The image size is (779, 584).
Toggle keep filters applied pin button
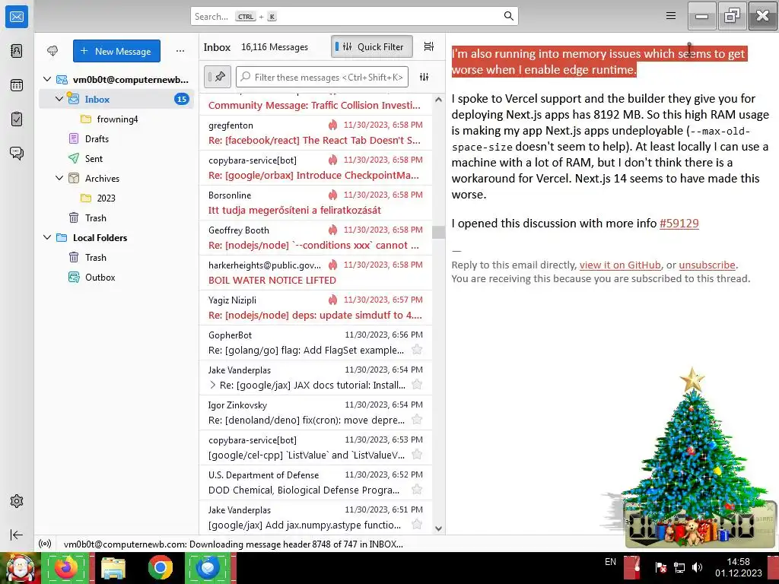[217, 77]
